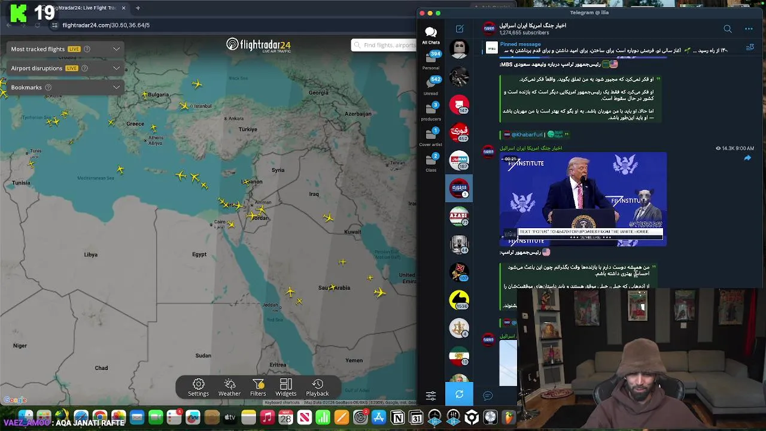
Task: Open Telegram sidebar settings sliders icon
Action: (x=430, y=395)
